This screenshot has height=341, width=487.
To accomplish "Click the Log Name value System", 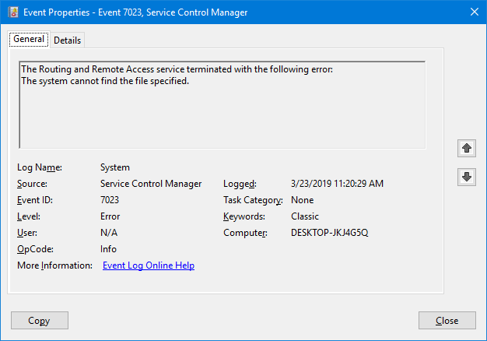I will [x=115, y=167].
